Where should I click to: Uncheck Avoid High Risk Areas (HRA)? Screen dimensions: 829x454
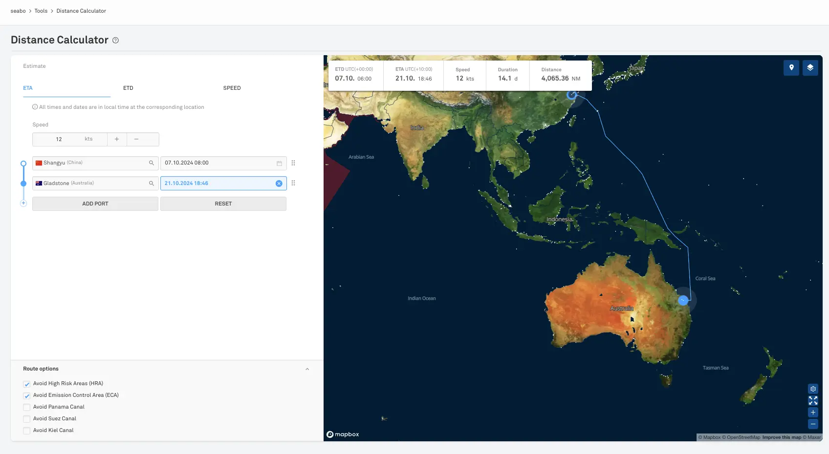(27, 384)
